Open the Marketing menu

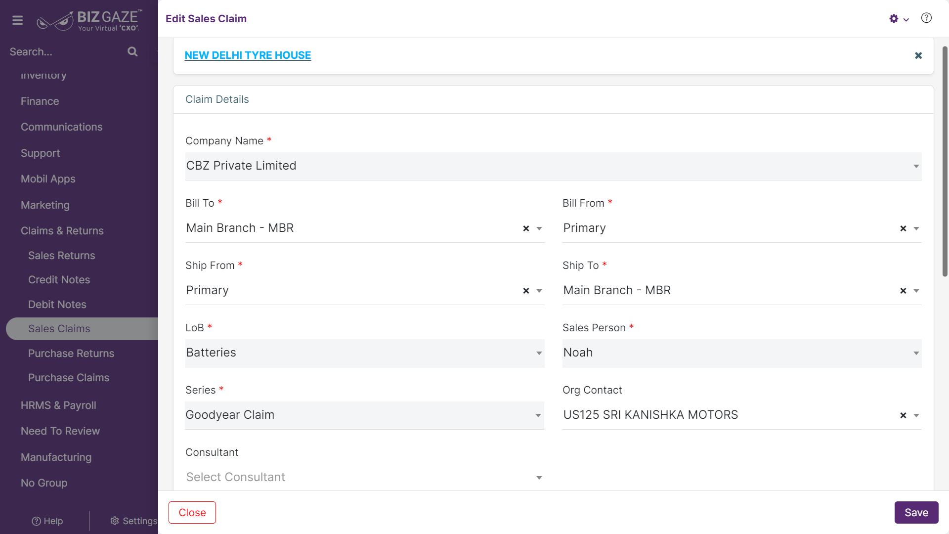click(45, 205)
